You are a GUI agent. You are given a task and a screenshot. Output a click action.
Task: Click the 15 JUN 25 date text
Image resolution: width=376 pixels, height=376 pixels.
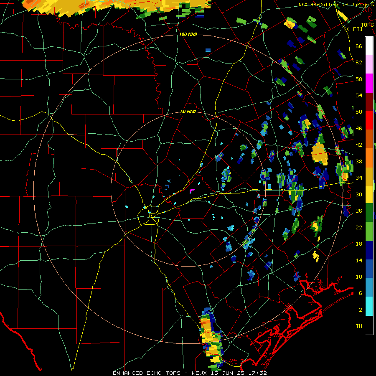pyautogui.click(x=229, y=373)
